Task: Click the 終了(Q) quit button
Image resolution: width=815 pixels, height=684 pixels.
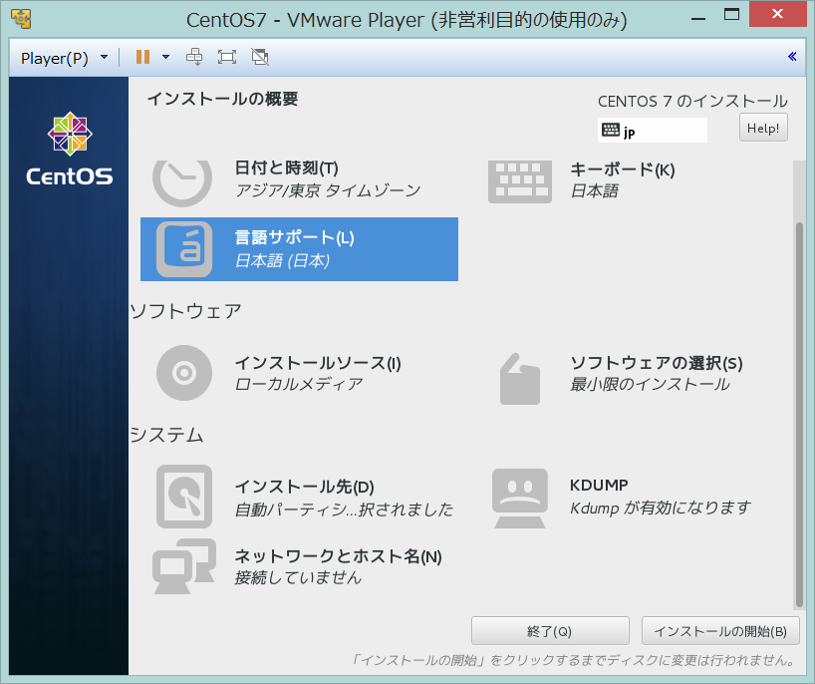Action: (550, 631)
